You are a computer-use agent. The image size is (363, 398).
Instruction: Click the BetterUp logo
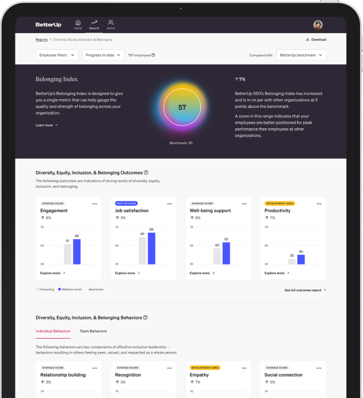click(x=48, y=25)
